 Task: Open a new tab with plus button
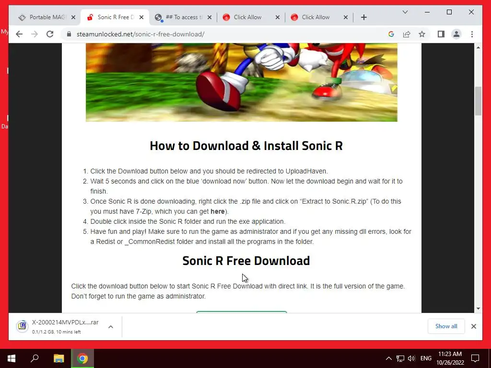[x=363, y=17]
